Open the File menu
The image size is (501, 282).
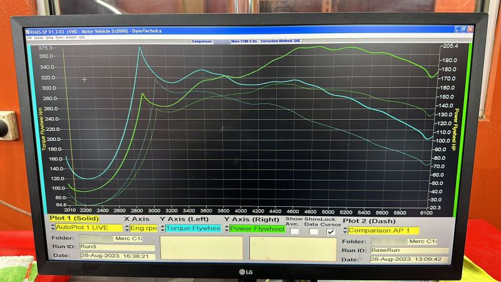pyautogui.click(x=29, y=38)
